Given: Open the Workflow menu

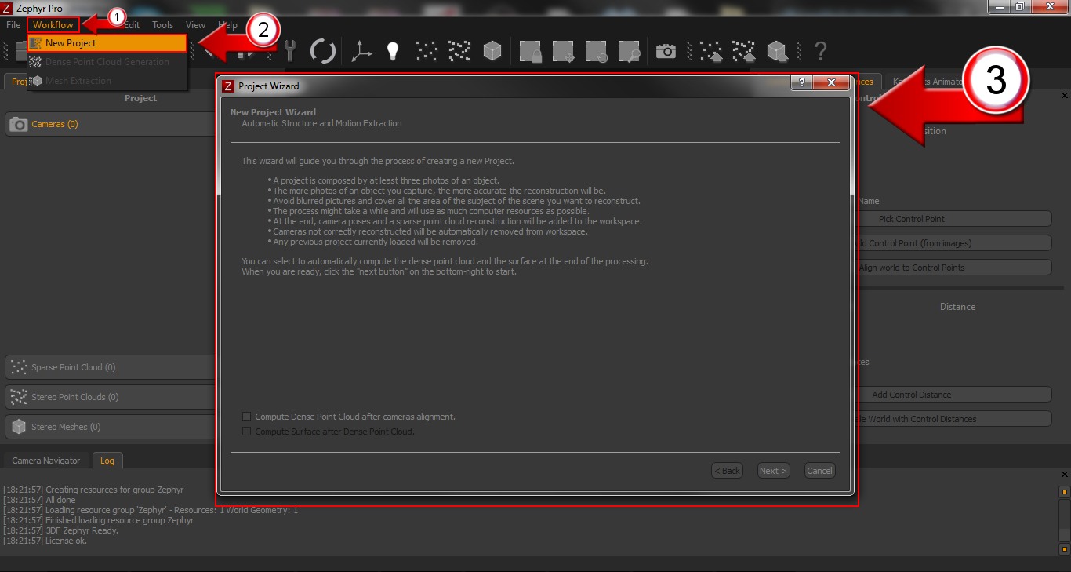Looking at the screenshot, I should pos(53,25).
